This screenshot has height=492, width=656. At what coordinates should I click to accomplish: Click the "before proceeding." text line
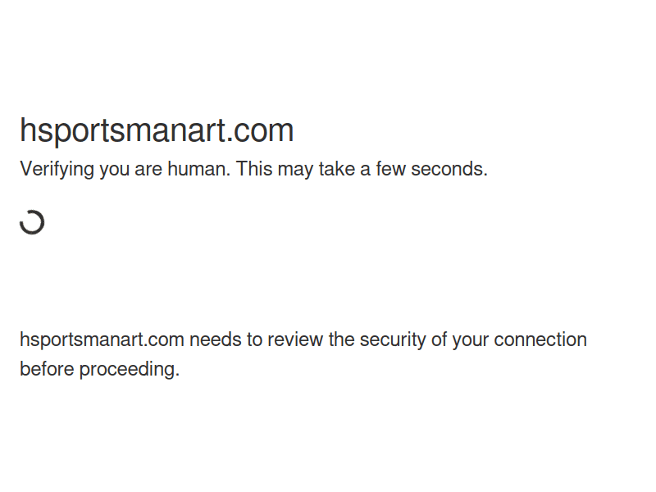tap(99, 369)
